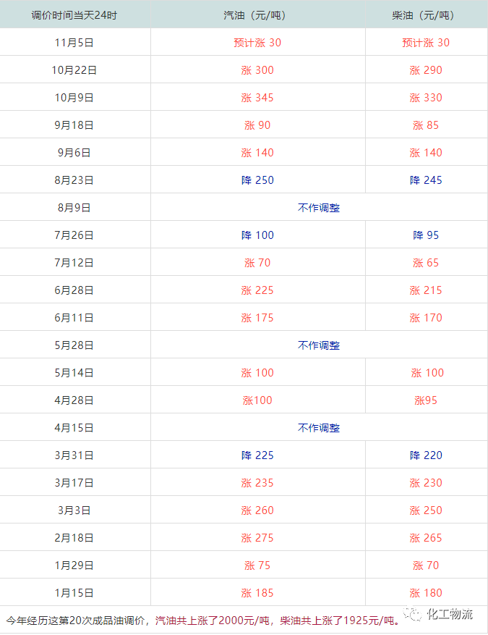488x635 pixels.
Task: Select the 涨 260 gasoline value
Action: 257,510
